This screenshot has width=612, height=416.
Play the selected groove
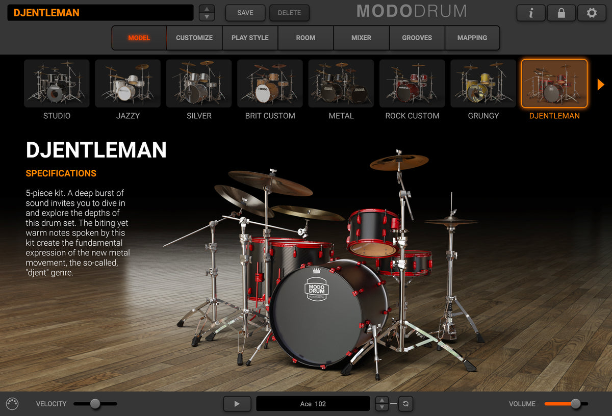point(237,404)
